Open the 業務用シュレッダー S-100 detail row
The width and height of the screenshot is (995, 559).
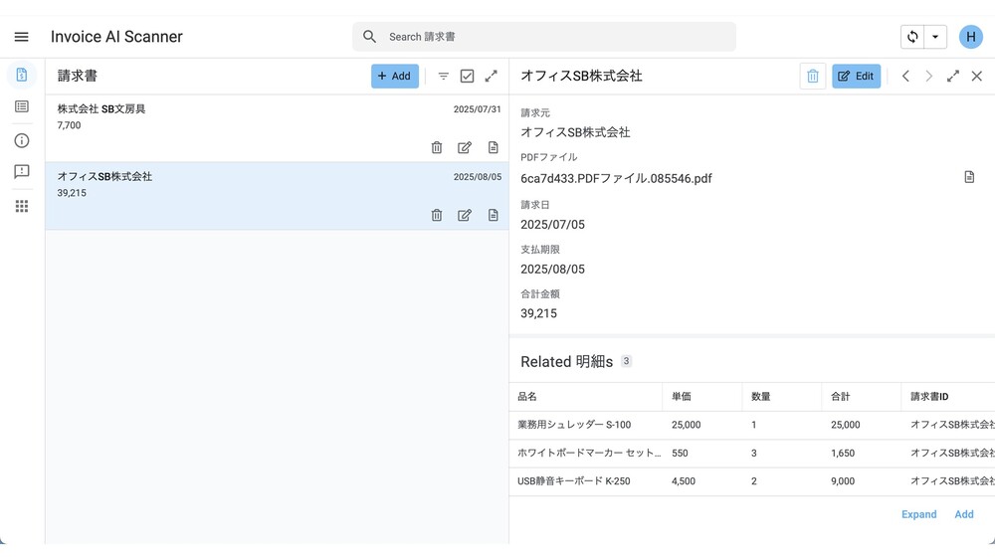pos(587,425)
